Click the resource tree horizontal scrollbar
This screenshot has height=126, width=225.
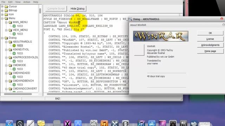(18, 94)
